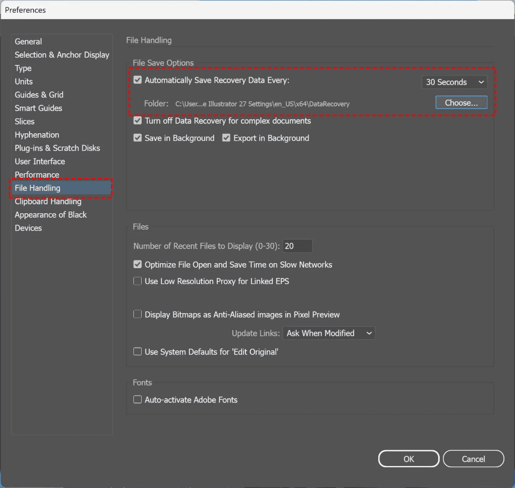Screen dimensions: 515x488
Task: Expand the Update Links dropdown
Action: (x=328, y=333)
